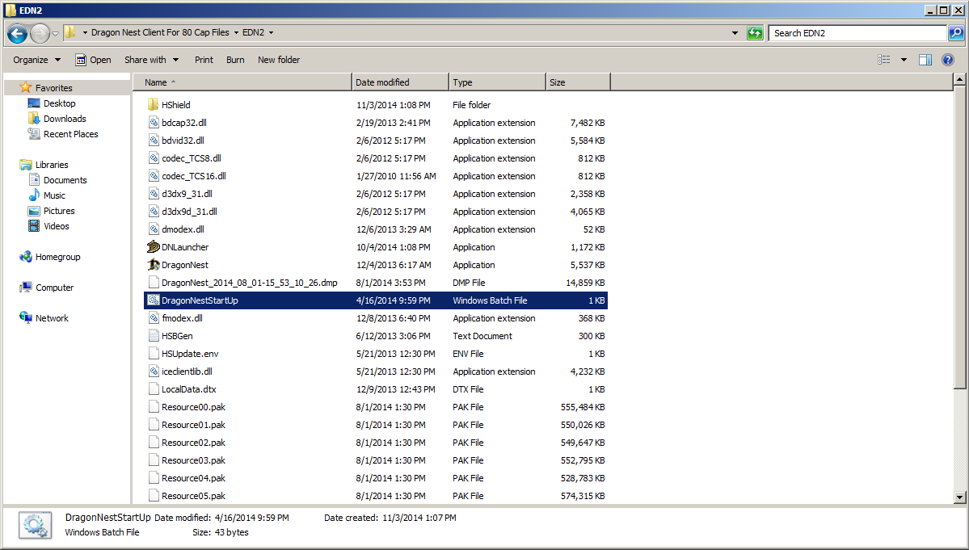
Task: Select Resource03.pak file
Action: [193, 460]
